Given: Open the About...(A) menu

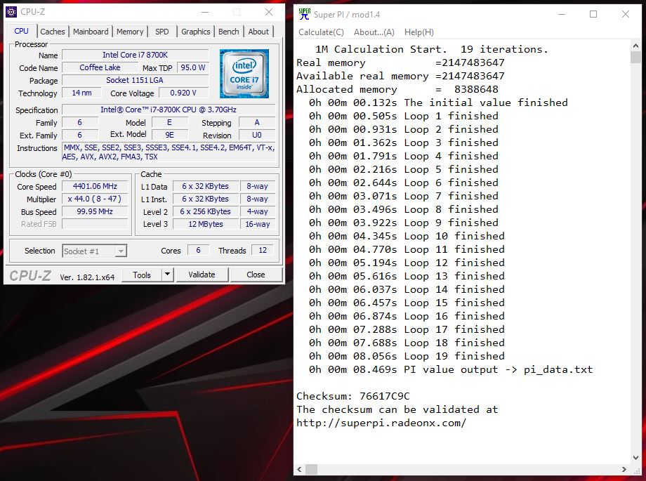Looking at the screenshot, I should pos(374,32).
